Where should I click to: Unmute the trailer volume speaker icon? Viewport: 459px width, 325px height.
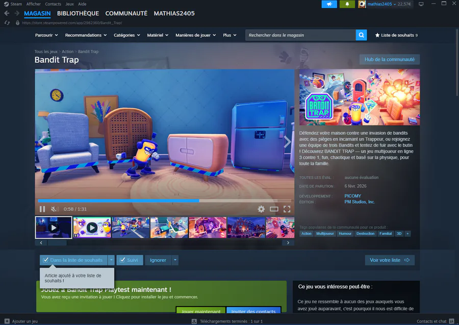tap(55, 209)
